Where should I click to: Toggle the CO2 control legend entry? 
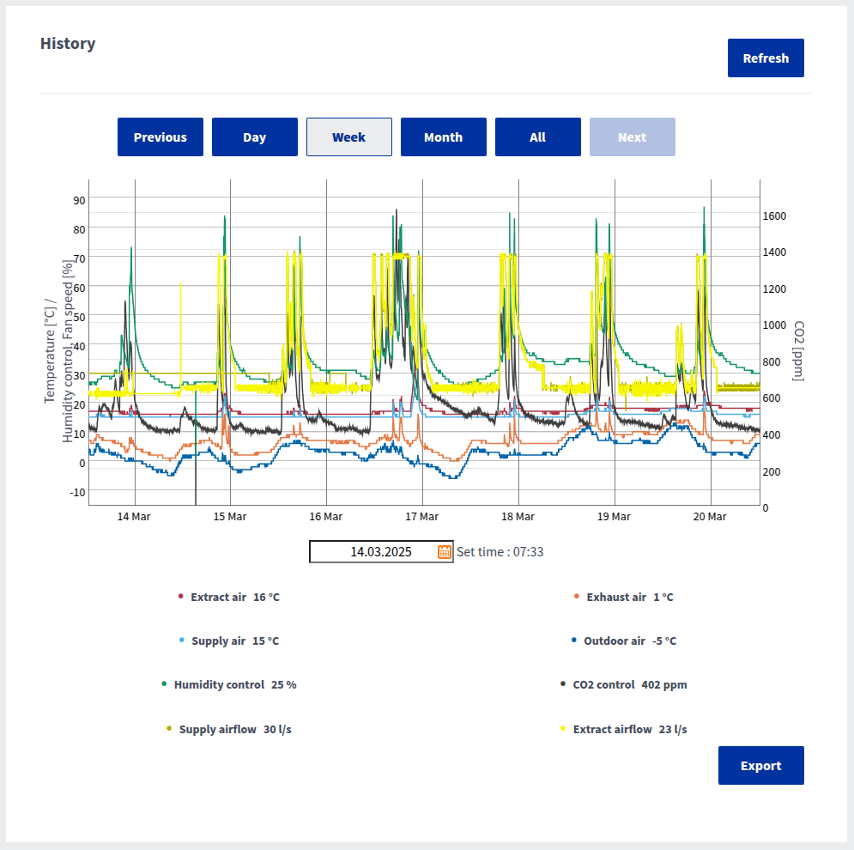(x=623, y=685)
